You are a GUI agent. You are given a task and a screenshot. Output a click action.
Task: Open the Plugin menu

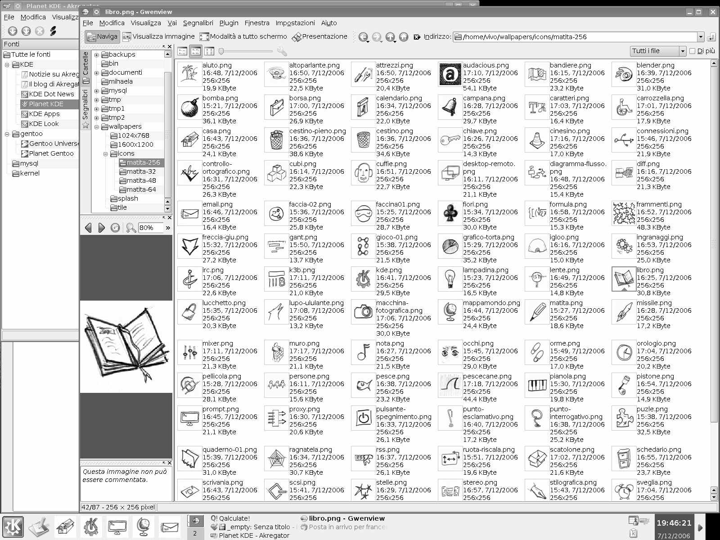[229, 23]
